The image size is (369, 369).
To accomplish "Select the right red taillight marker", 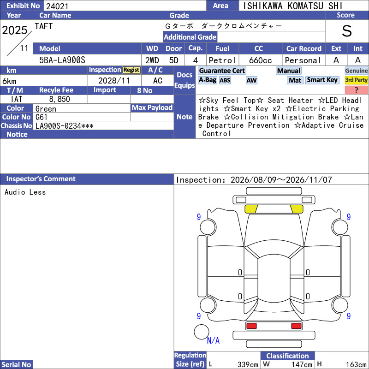I will (296, 326).
